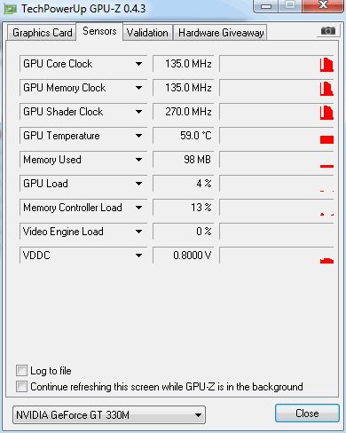Open the VDDC sensor dropdown
The width and height of the screenshot is (346, 433).
(x=138, y=256)
